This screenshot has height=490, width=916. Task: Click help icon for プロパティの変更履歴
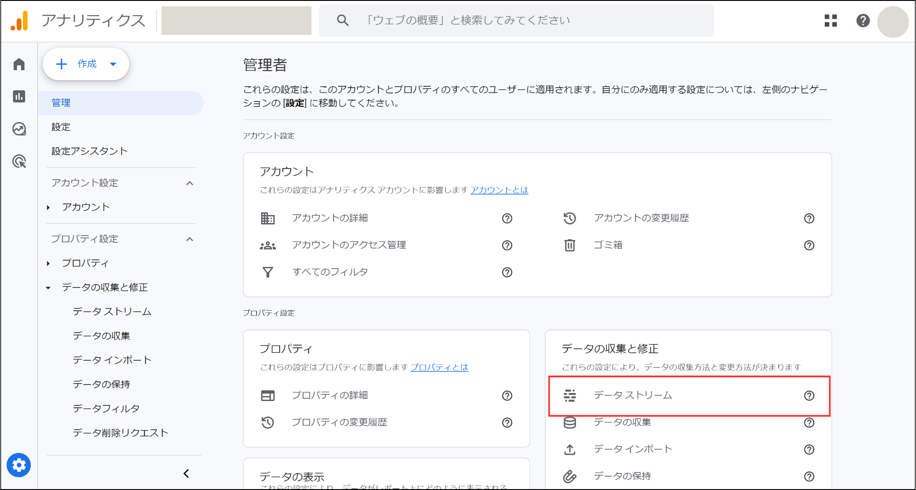tap(507, 422)
